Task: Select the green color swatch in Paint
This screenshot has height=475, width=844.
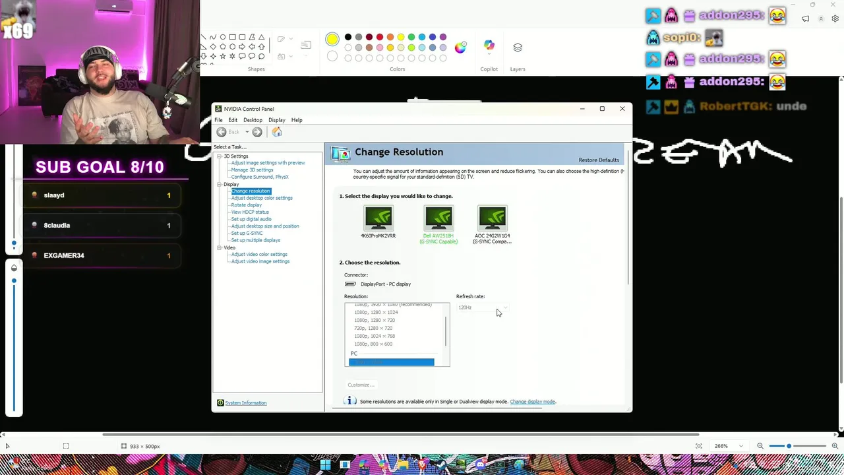Action: (x=411, y=37)
